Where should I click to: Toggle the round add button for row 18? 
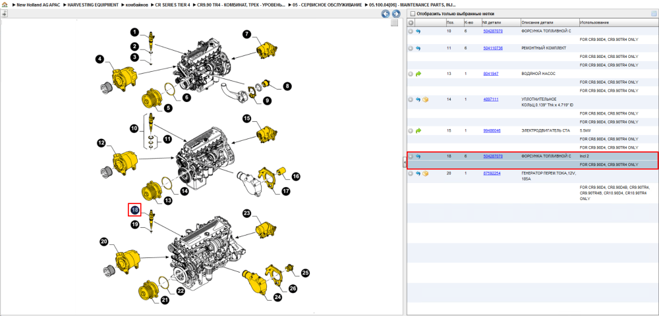[x=411, y=157]
